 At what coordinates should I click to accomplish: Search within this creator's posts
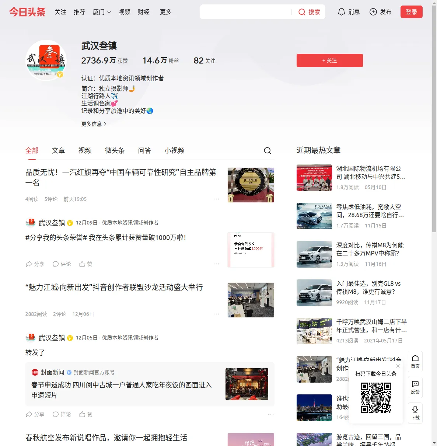(268, 150)
